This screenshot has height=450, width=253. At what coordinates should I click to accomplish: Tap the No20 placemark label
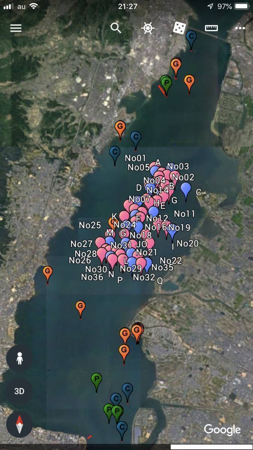point(187,243)
